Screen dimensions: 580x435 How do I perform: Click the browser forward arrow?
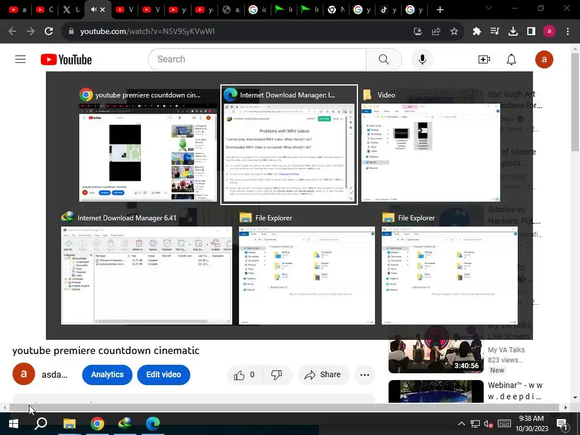[31, 32]
